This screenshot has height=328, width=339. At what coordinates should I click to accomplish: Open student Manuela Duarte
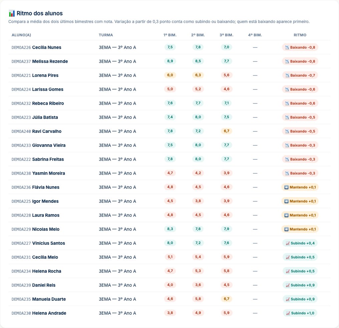tap(49, 299)
